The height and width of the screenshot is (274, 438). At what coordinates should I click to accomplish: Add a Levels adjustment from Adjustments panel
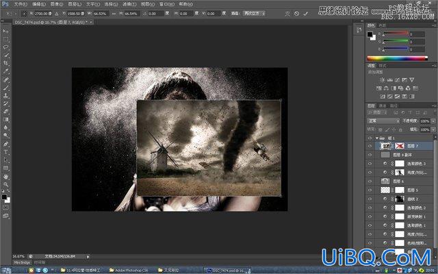click(389, 79)
